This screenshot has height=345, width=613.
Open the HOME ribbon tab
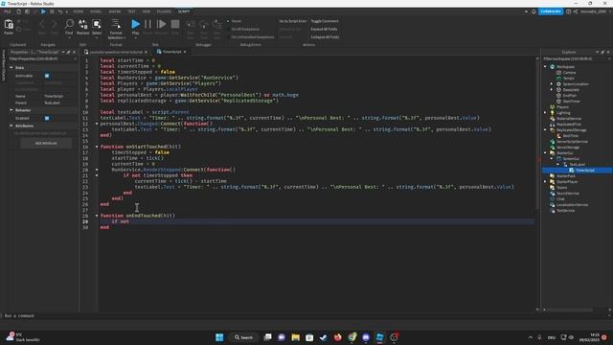pyautogui.click(x=79, y=11)
